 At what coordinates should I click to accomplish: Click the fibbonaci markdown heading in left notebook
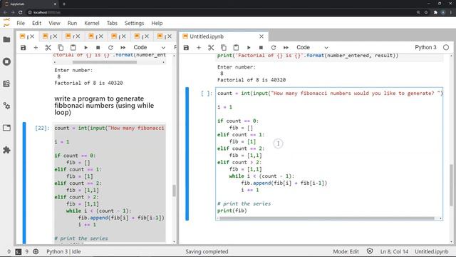click(104, 106)
